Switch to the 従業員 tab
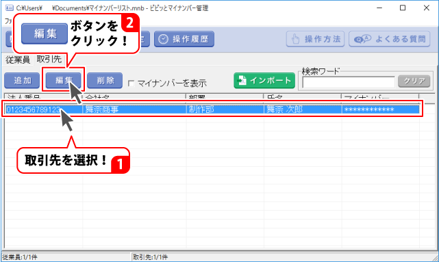439x262 pixels. [17, 60]
